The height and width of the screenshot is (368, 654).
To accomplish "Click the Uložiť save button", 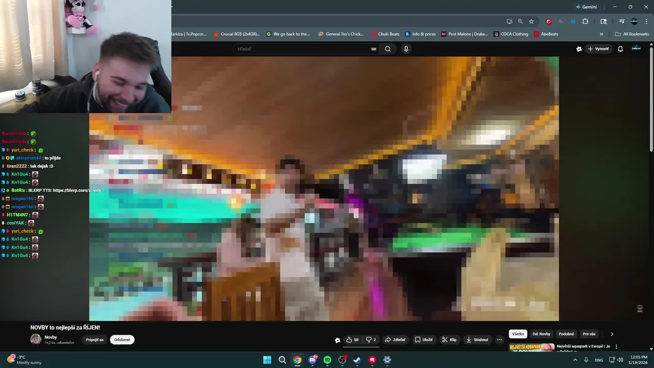I will point(424,340).
